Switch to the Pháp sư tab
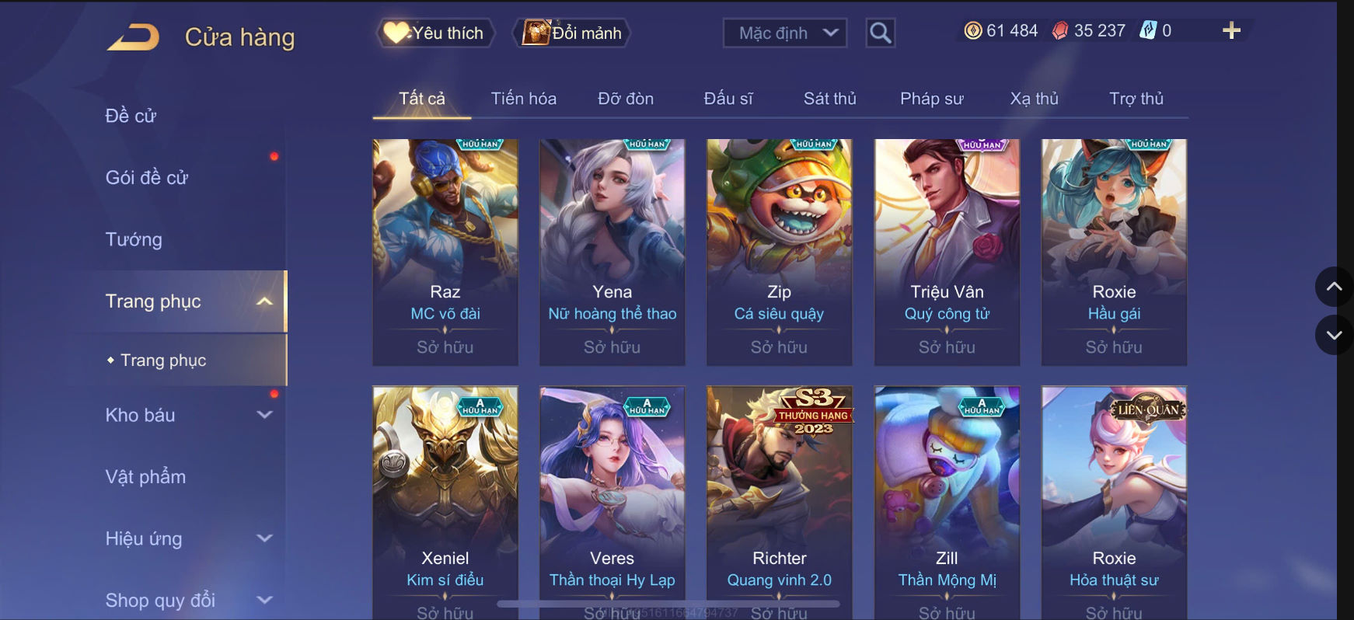Image resolution: width=1354 pixels, height=620 pixels. tap(931, 99)
